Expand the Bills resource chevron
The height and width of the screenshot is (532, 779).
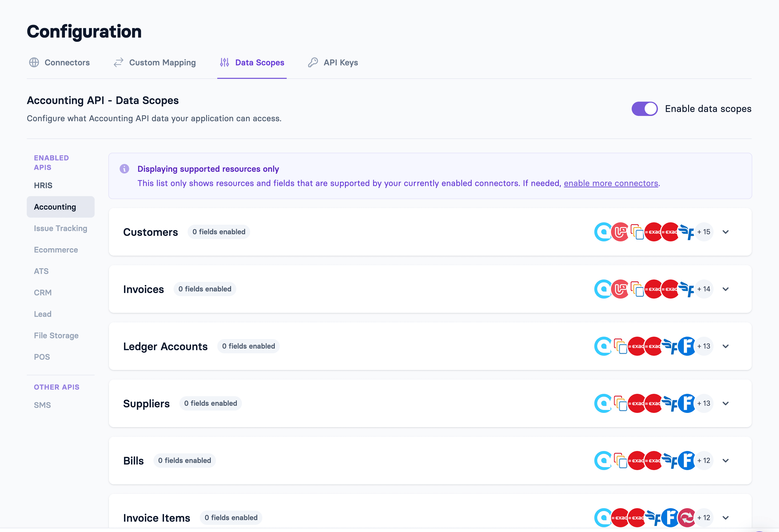[725, 461]
